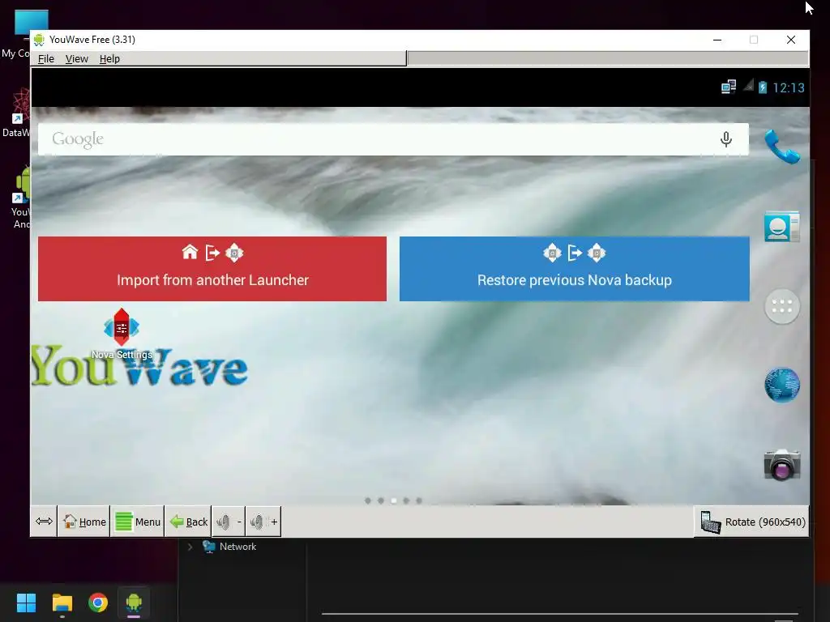Select the last home screen page dot
This screenshot has height=622, width=830.
click(419, 501)
